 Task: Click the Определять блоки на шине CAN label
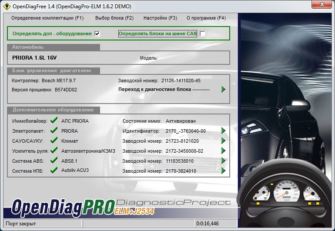pos(157,33)
